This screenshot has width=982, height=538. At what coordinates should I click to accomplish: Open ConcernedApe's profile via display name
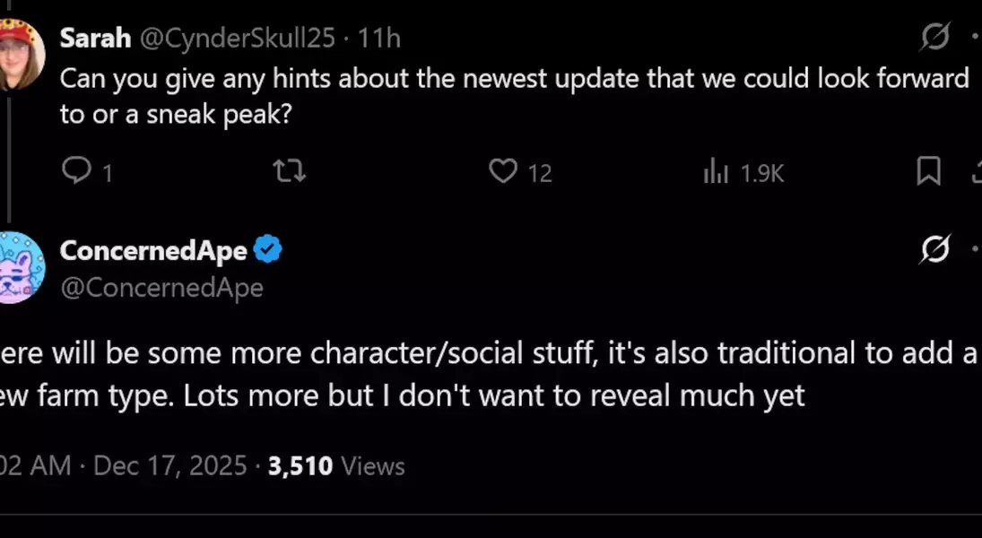[x=152, y=251]
